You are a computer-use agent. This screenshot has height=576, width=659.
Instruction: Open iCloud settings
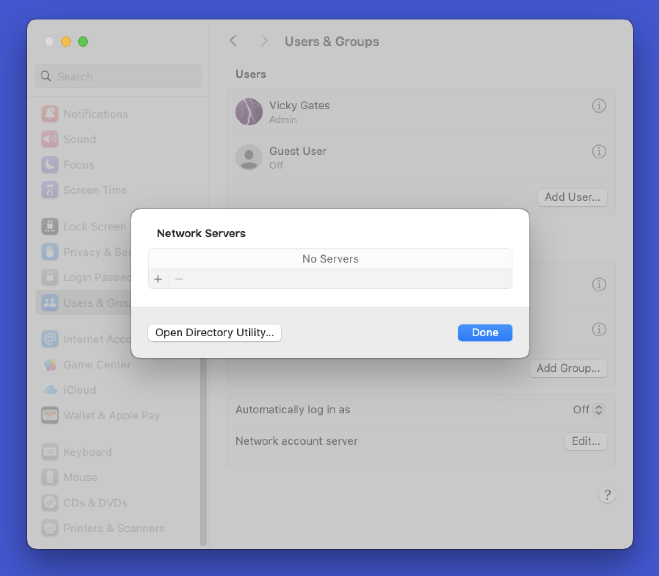coord(79,390)
